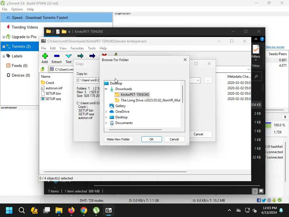Screen dimensions: 289x217
Task: Click the green Add icon in 7-Zip toolbar
Action: pos(45,56)
